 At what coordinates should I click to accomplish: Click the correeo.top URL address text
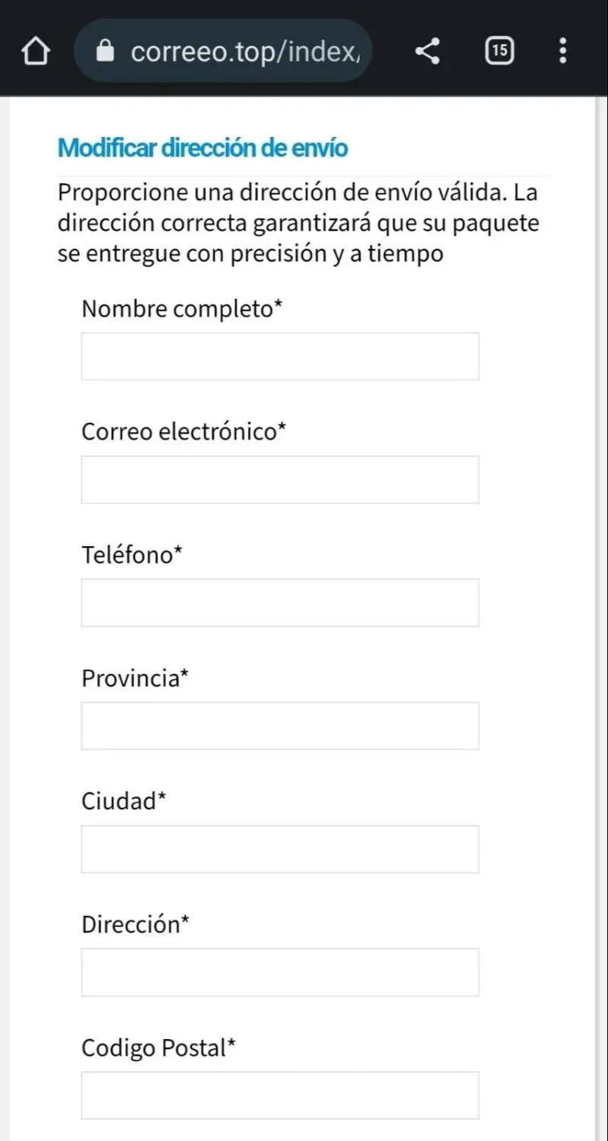click(244, 51)
